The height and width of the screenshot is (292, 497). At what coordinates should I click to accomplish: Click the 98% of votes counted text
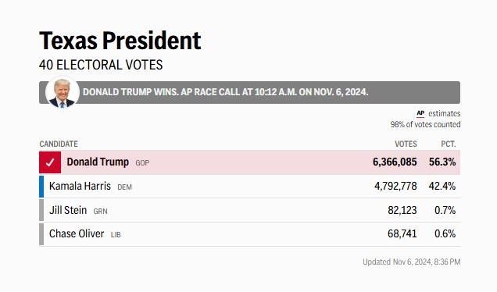click(425, 124)
